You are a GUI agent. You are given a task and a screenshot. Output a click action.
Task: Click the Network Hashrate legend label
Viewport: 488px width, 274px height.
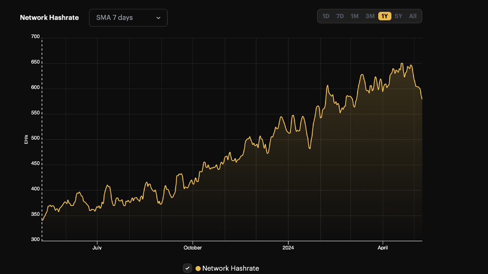point(231,268)
